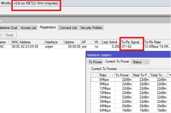This screenshot has height=113, width=171.
Task: Click uptime value 00:00:58
Action: (x=74, y=47)
